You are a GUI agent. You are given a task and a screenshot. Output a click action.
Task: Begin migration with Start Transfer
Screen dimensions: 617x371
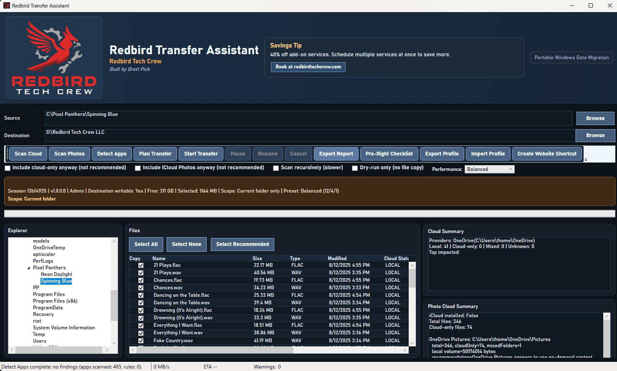[x=201, y=153]
